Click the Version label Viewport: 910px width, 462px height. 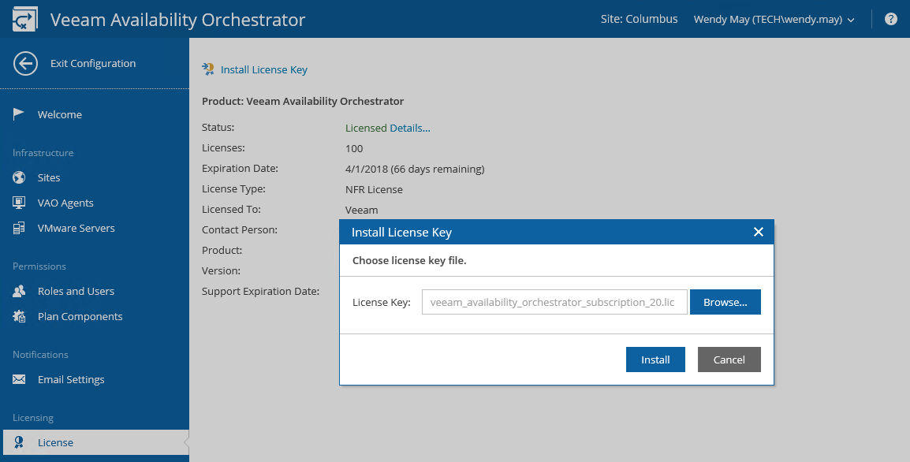tap(220, 271)
